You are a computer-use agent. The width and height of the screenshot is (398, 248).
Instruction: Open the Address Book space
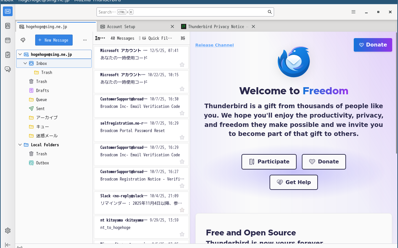[x=7, y=26]
